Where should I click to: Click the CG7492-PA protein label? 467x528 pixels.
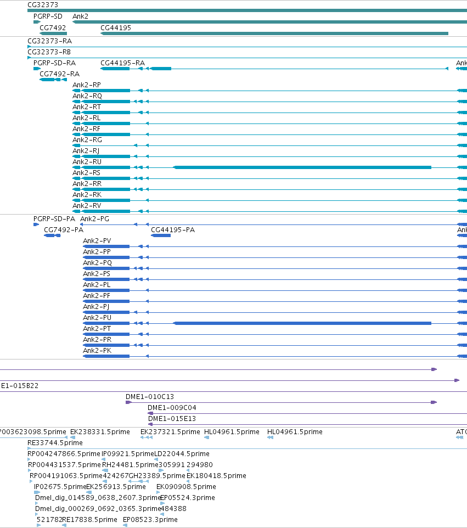(64, 229)
